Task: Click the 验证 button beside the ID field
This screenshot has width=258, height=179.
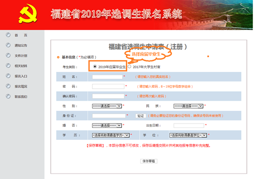Action: pos(141,116)
